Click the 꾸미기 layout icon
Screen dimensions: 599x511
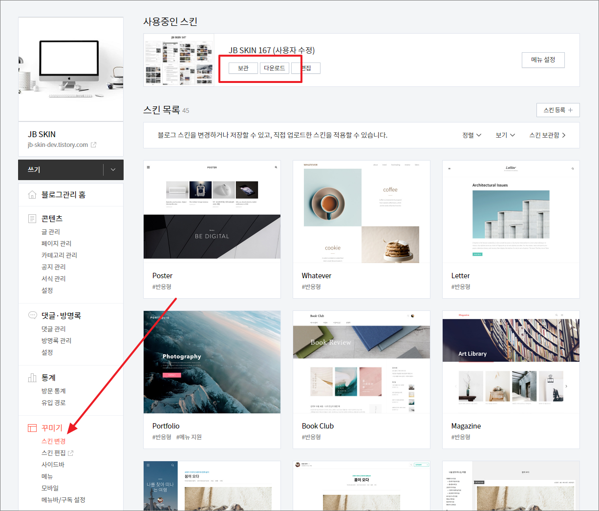32,428
